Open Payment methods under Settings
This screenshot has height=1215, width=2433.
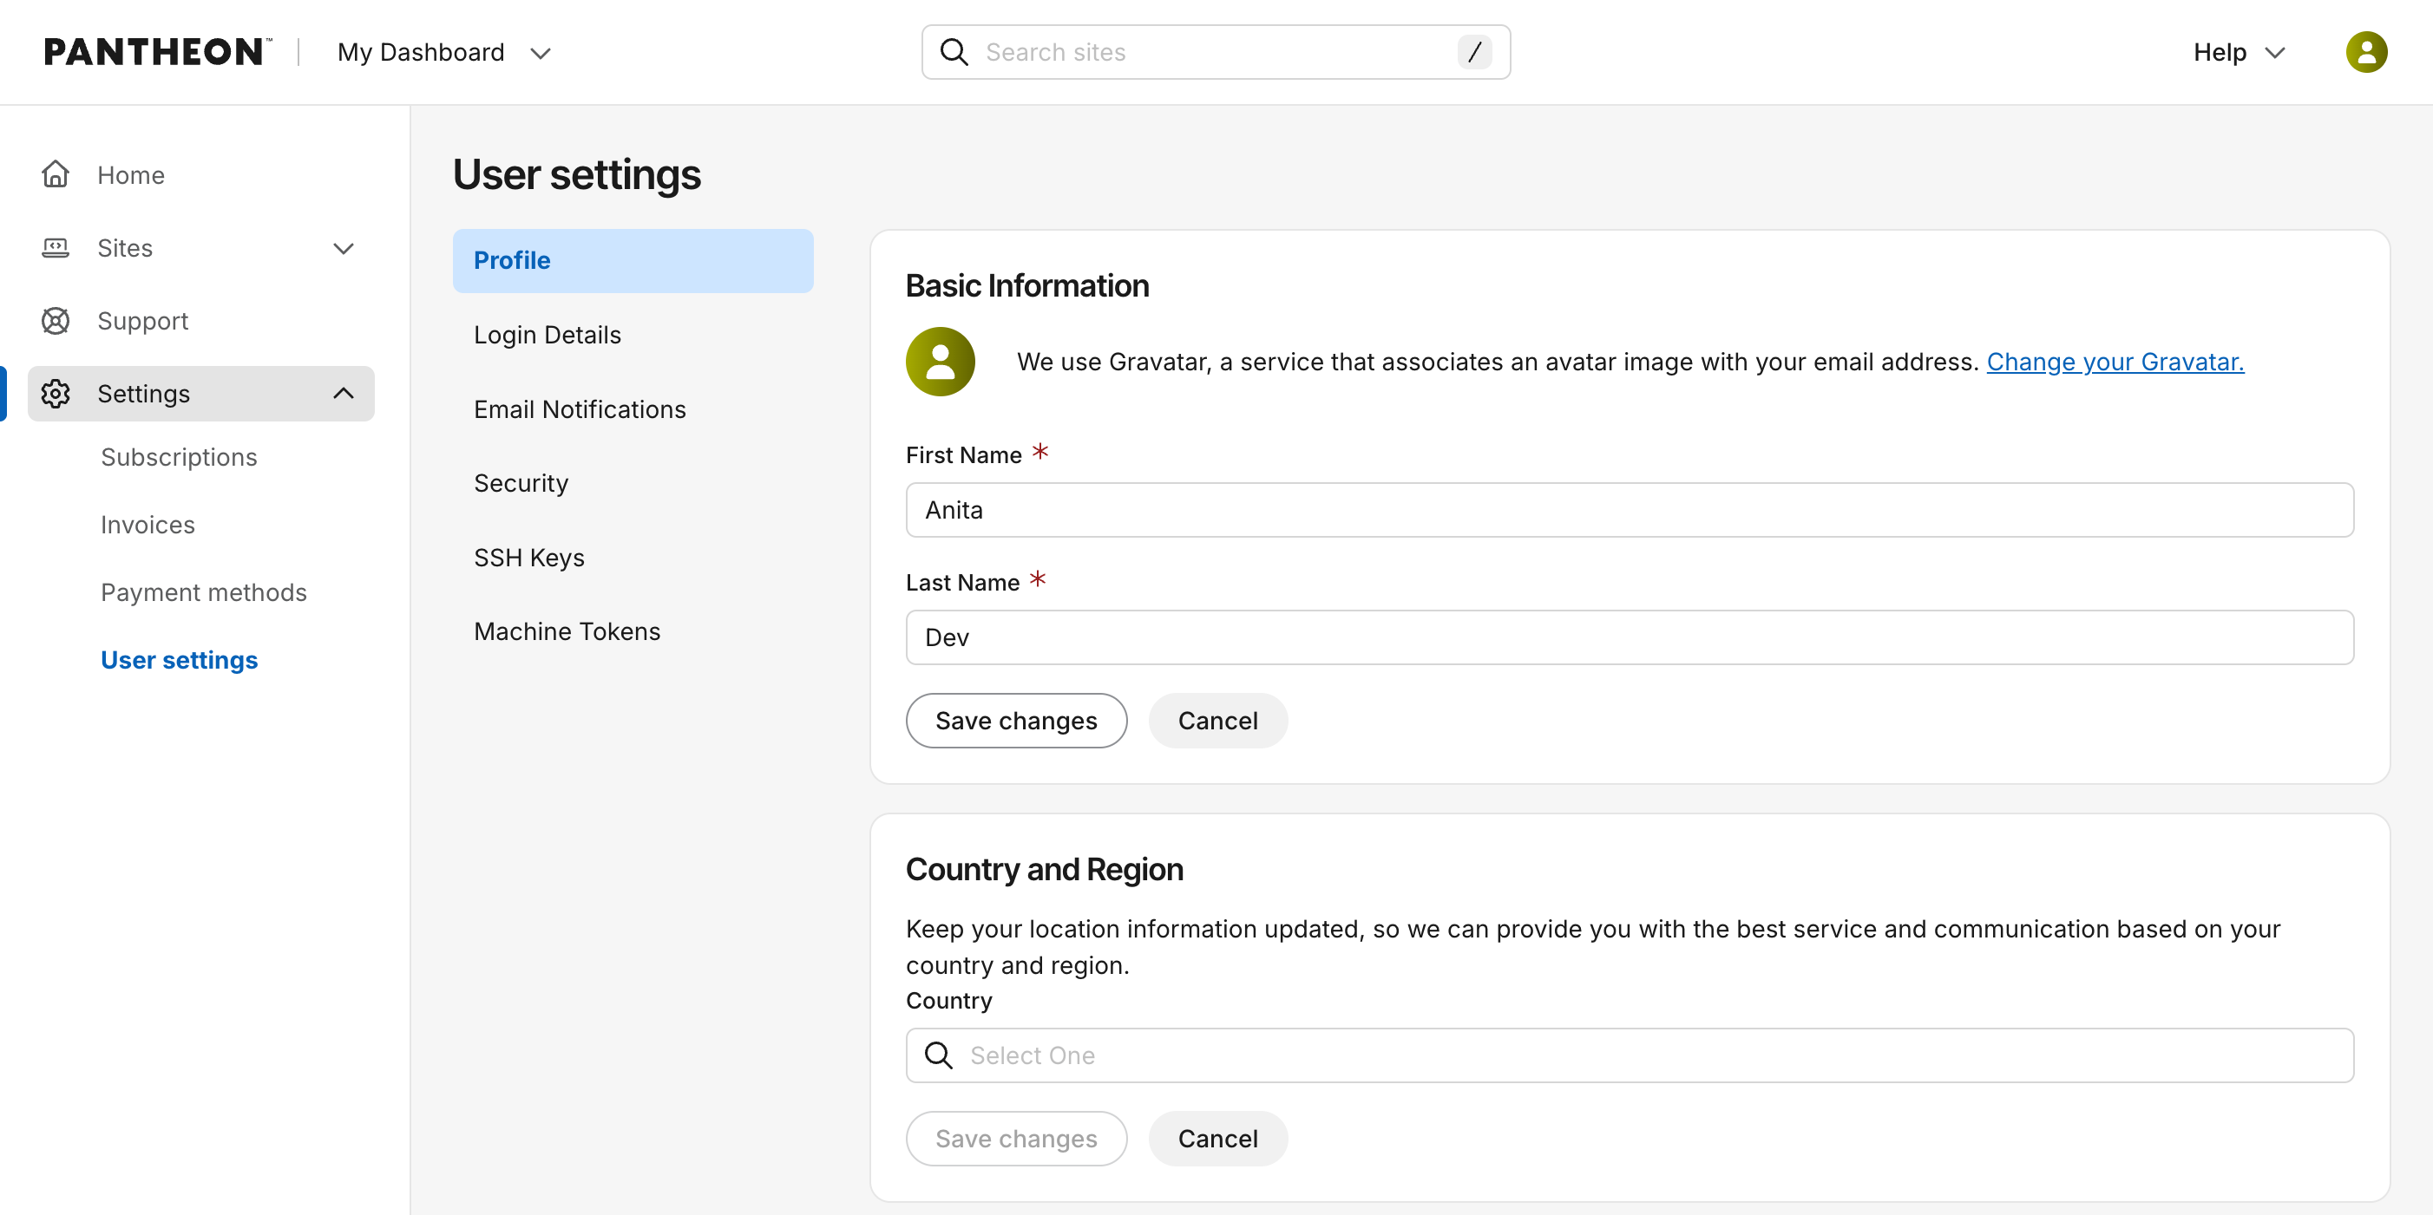click(204, 592)
